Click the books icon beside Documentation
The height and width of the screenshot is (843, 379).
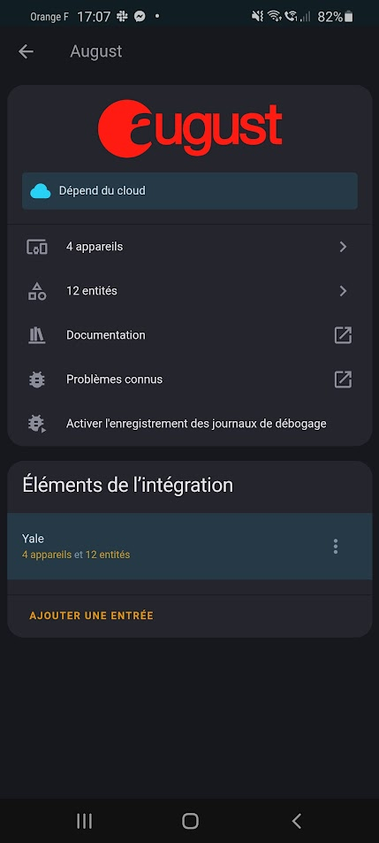37,335
